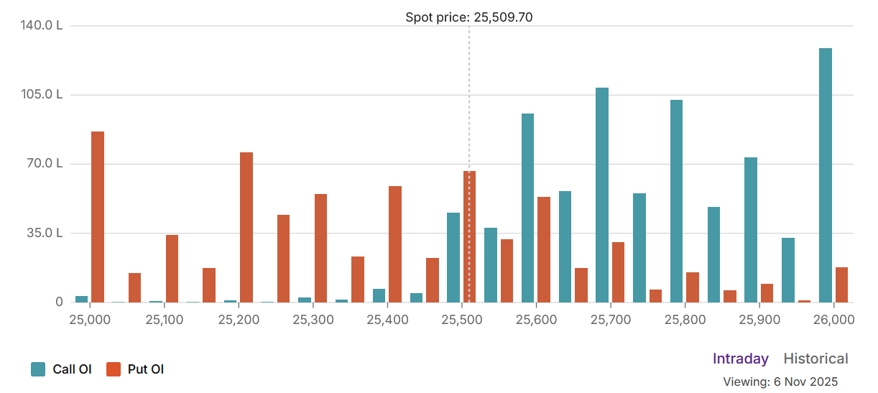This screenshot has height=393, width=878.
Task: Click the Call OI legend label
Action: coord(72,369)
